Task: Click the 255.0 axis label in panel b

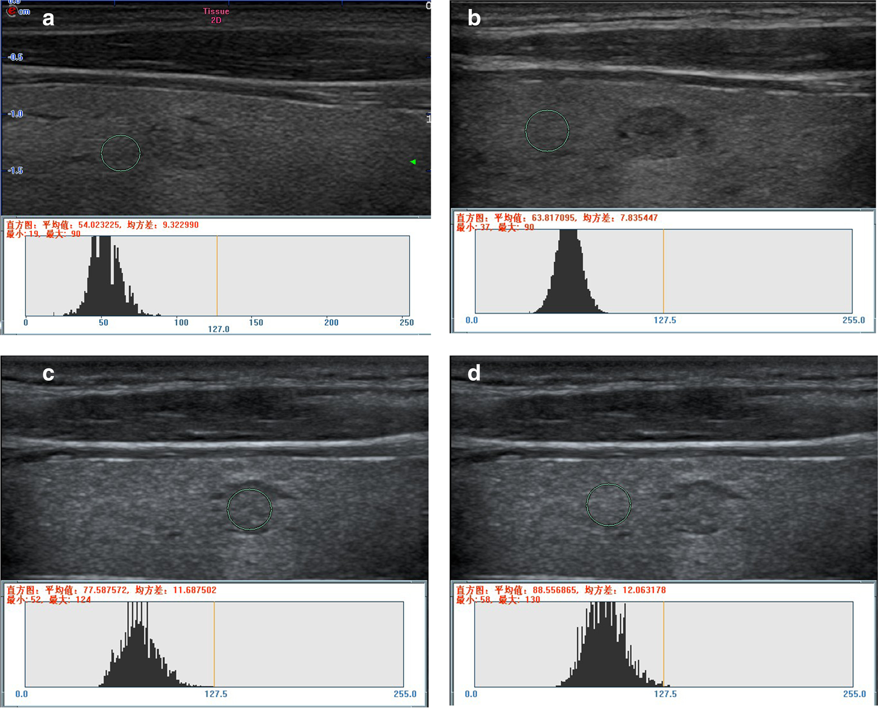Action: click(854, 320)
